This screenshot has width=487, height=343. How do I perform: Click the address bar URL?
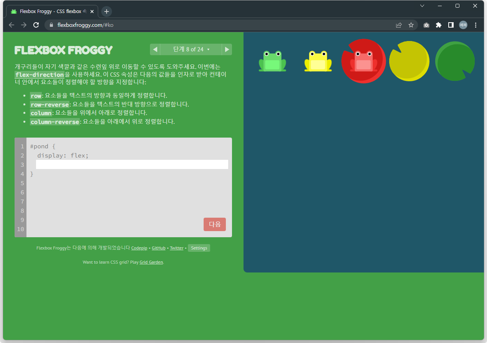pyautogui.click(x=85, y=25)
